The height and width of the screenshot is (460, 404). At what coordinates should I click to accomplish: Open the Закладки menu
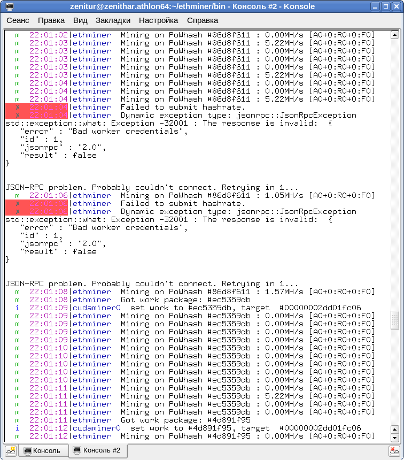[113, 20]
